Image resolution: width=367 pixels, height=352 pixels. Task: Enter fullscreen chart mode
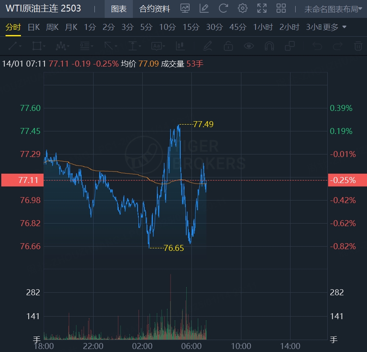coord(262,8)
